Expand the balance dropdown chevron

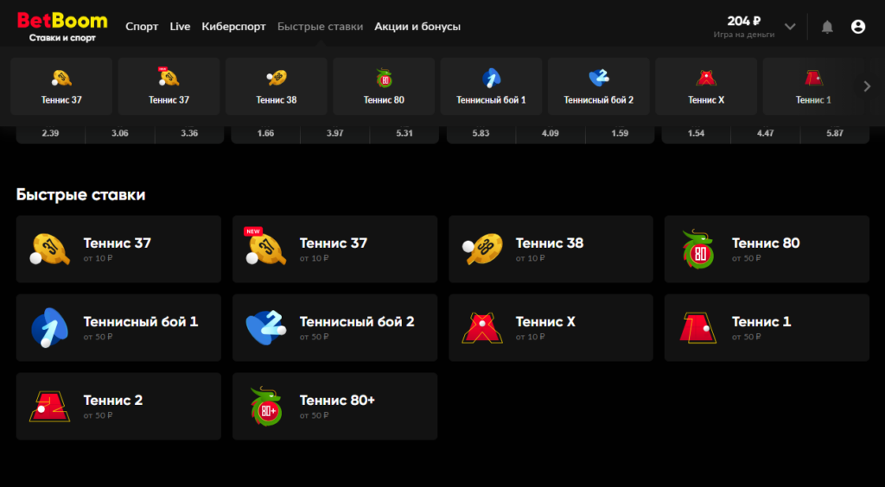coord(790,27)
